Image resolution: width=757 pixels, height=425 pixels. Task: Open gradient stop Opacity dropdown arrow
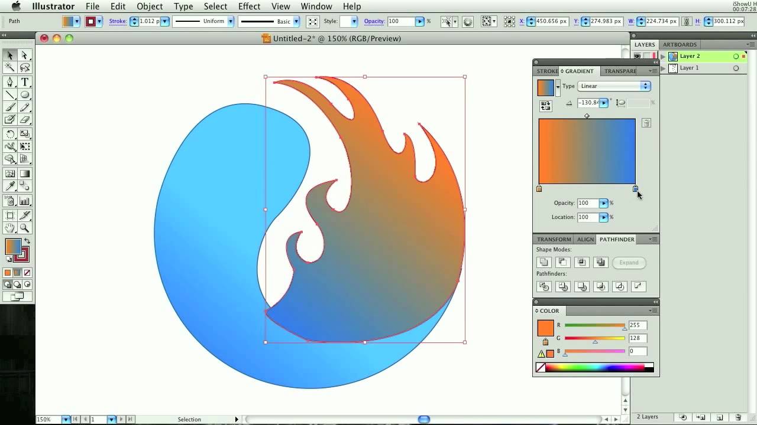pos(604,203)
